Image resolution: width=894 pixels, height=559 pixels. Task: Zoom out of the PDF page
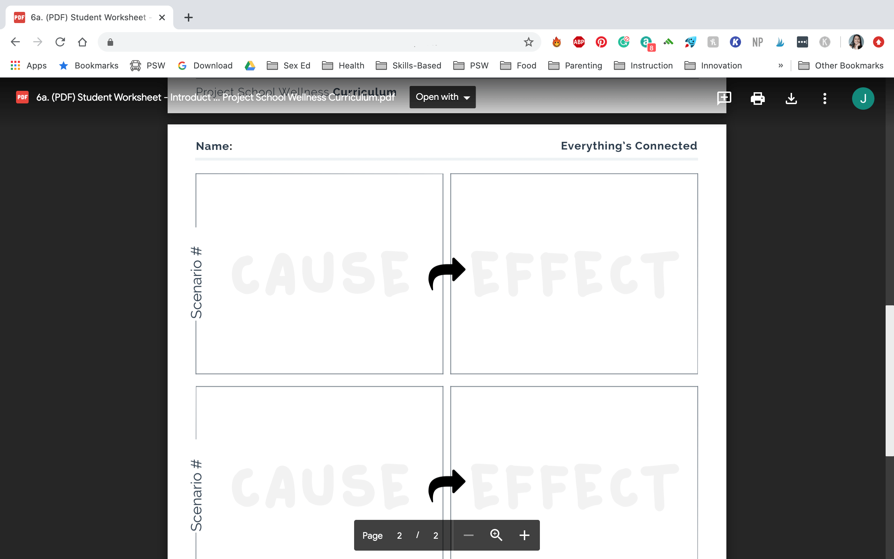[468, 535]
